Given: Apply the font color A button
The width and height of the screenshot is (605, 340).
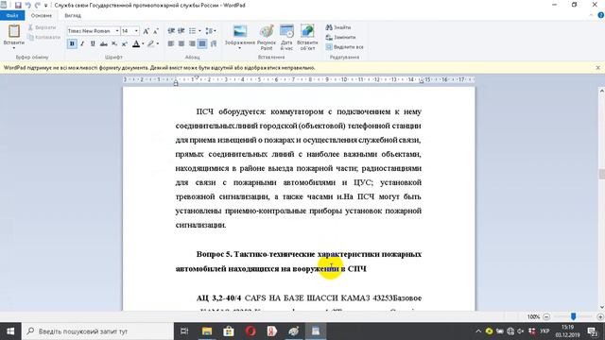Looking at the screenshot, I should [136, 44].
